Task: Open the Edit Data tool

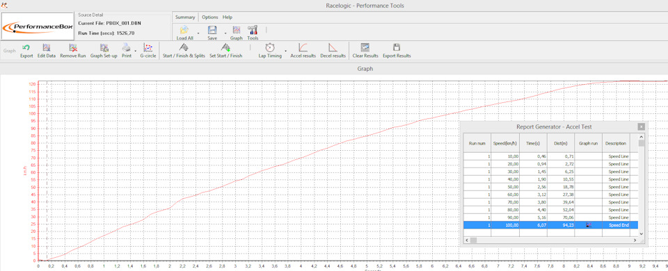Action: point(47,48)
